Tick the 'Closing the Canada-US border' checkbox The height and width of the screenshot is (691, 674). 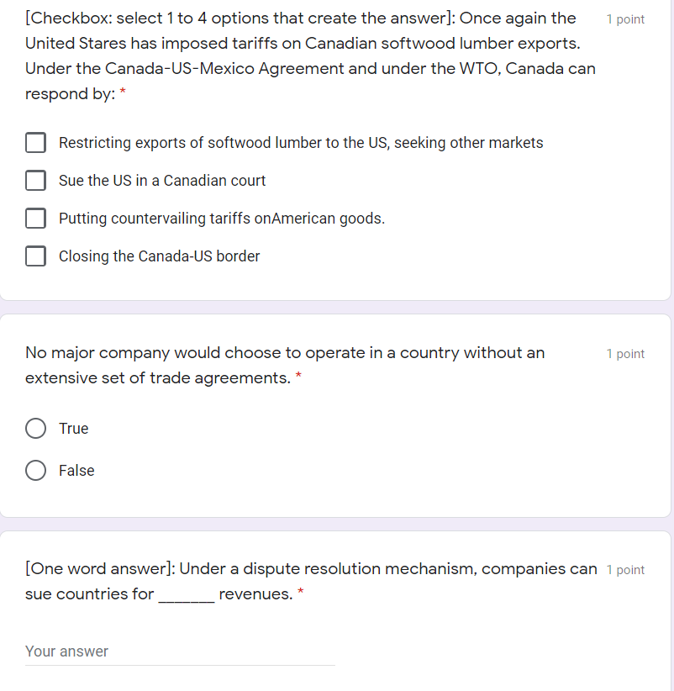click(35, 256)
